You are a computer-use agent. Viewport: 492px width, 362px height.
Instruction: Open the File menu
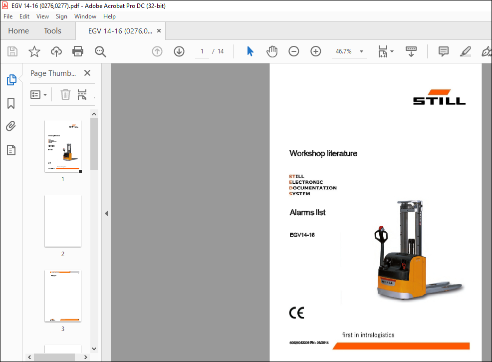coord(8,16)
